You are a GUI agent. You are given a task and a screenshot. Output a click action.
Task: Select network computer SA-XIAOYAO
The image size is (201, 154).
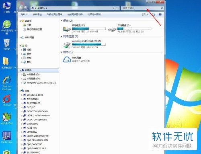pos(32,152)
